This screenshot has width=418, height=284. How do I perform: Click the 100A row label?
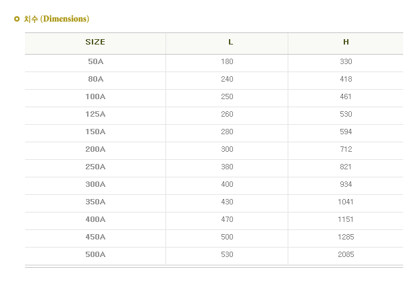(95, 96)
